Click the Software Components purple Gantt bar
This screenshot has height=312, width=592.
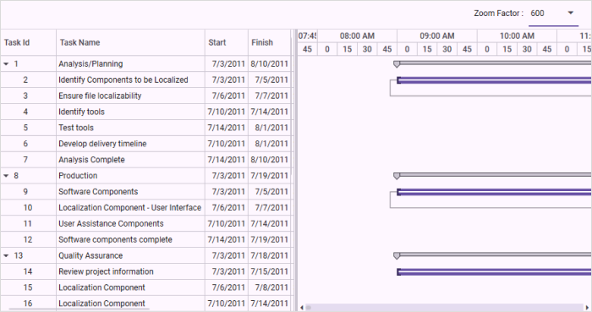[494, 192]
